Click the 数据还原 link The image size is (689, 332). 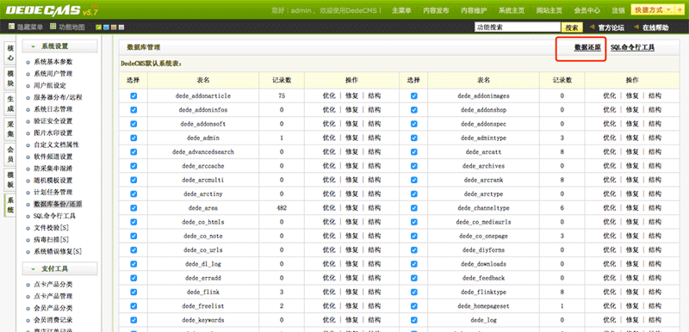(587, 48)
